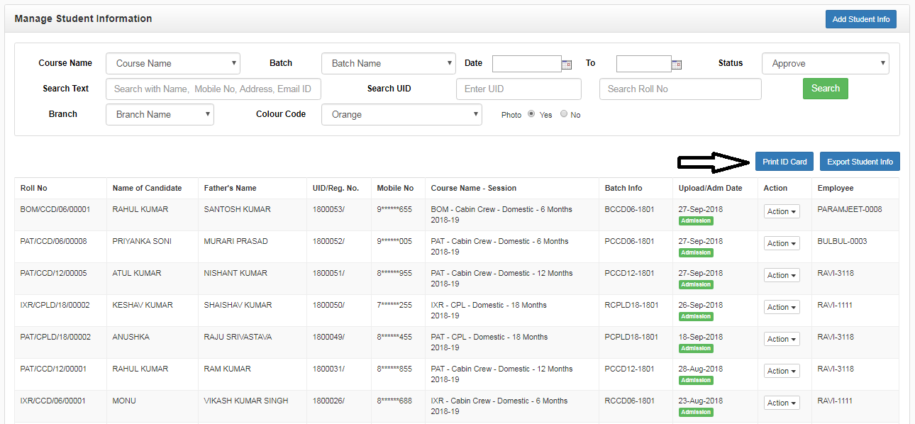Click the green Search button

826,89
